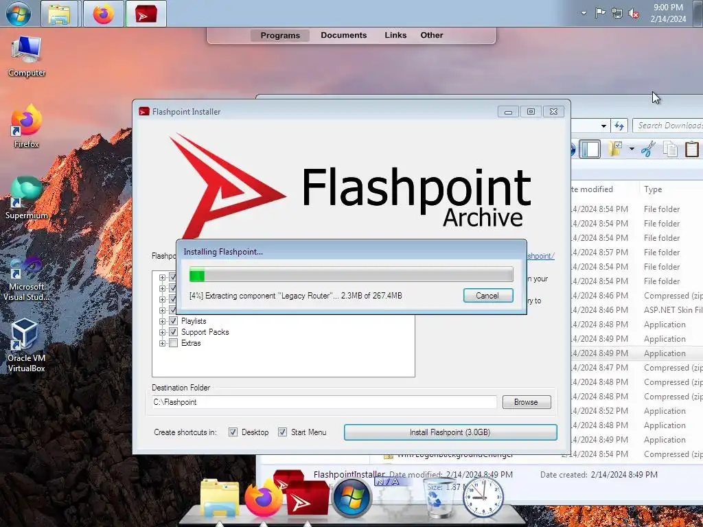
Task: Click the Action Center flag tray icon
Action: tap(600, 14)
